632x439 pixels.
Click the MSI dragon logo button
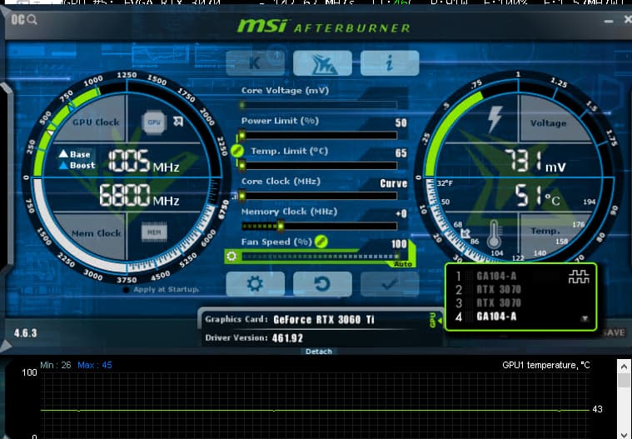pyautogui.click(x=321, y=62)
